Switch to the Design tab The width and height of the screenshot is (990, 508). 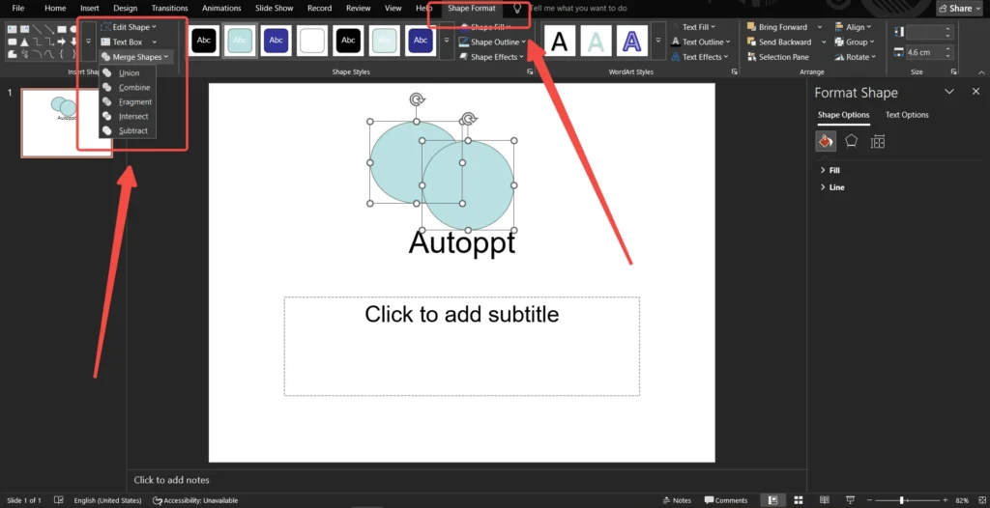click(125, 8)
